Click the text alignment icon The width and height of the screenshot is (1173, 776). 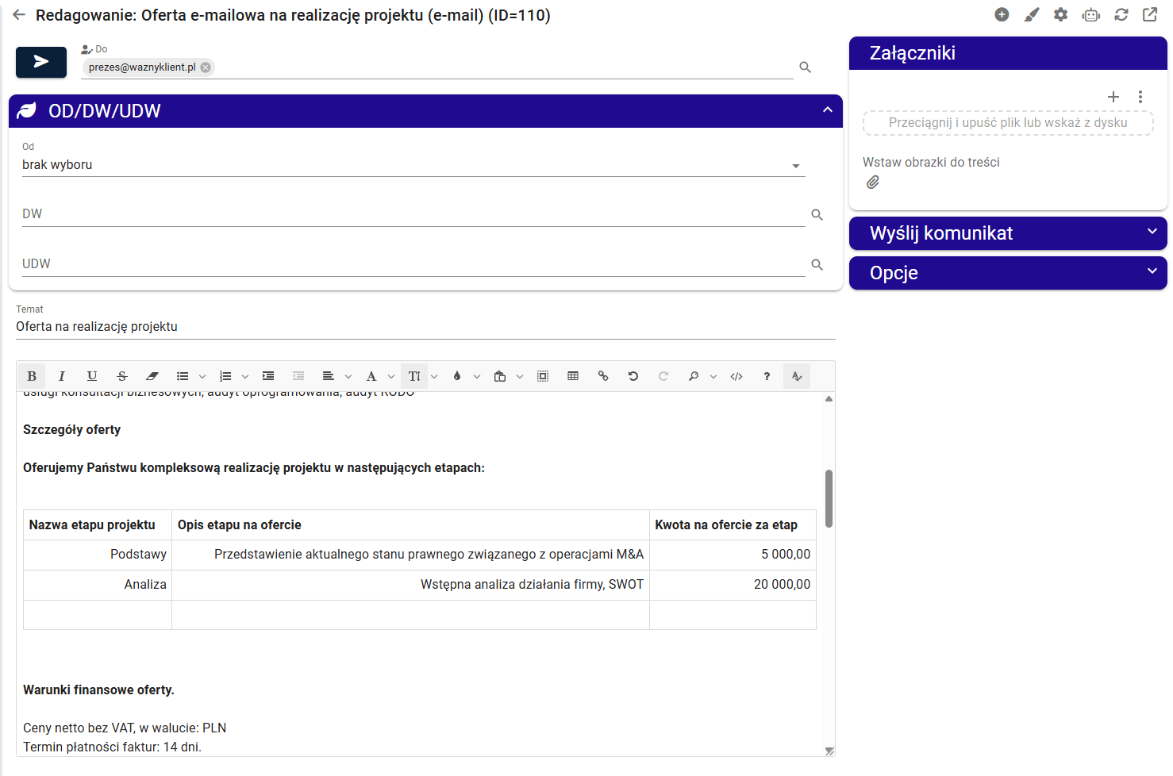329,376
